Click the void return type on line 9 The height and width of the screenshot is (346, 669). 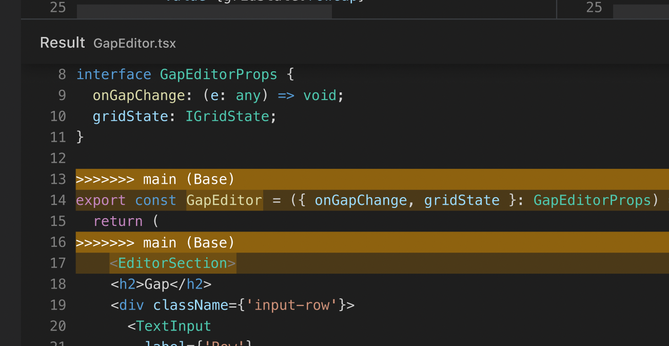tap(320, 95)
